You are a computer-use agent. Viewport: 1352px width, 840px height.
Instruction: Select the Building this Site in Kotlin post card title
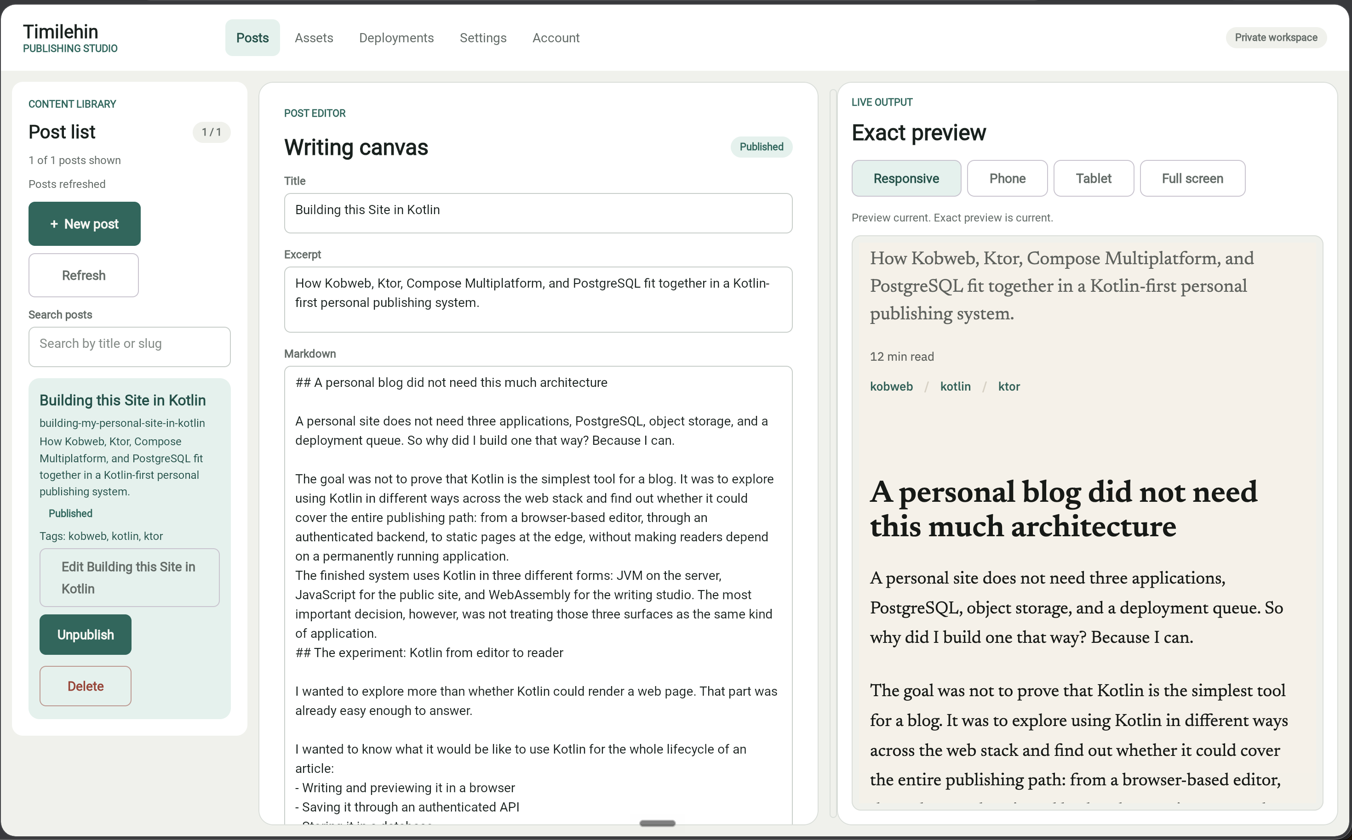pyautogui.click(x=122, y=401)
